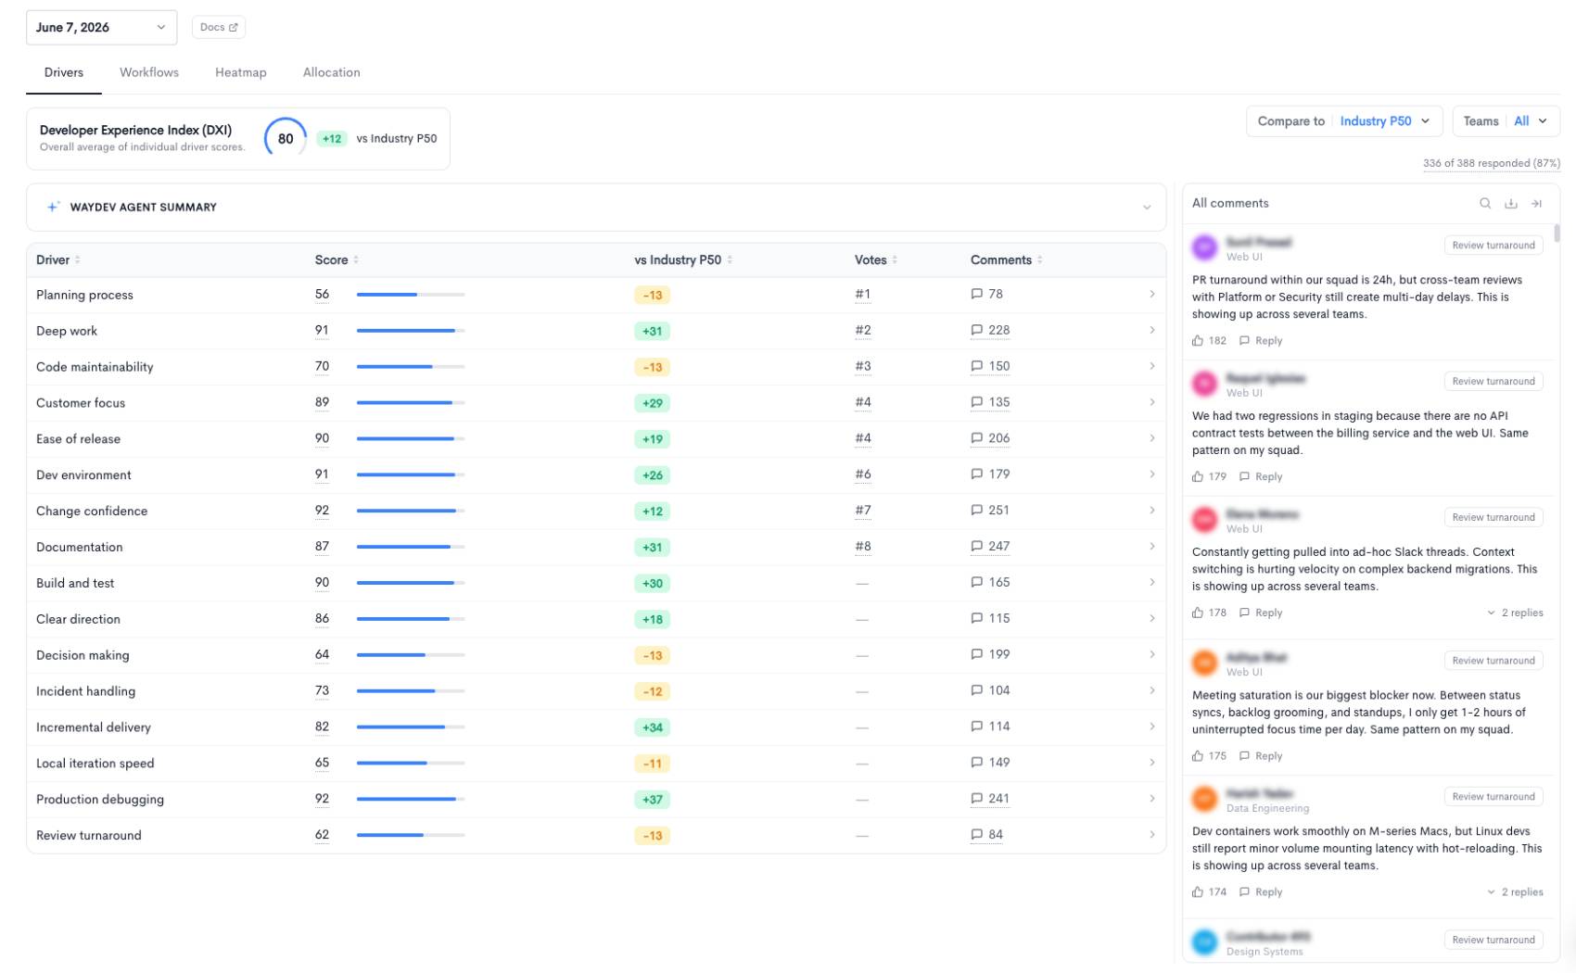The width and height of the screenshot is (1576, 973).
Task: Download all comments via download icon
Action: click(1510, 204)
